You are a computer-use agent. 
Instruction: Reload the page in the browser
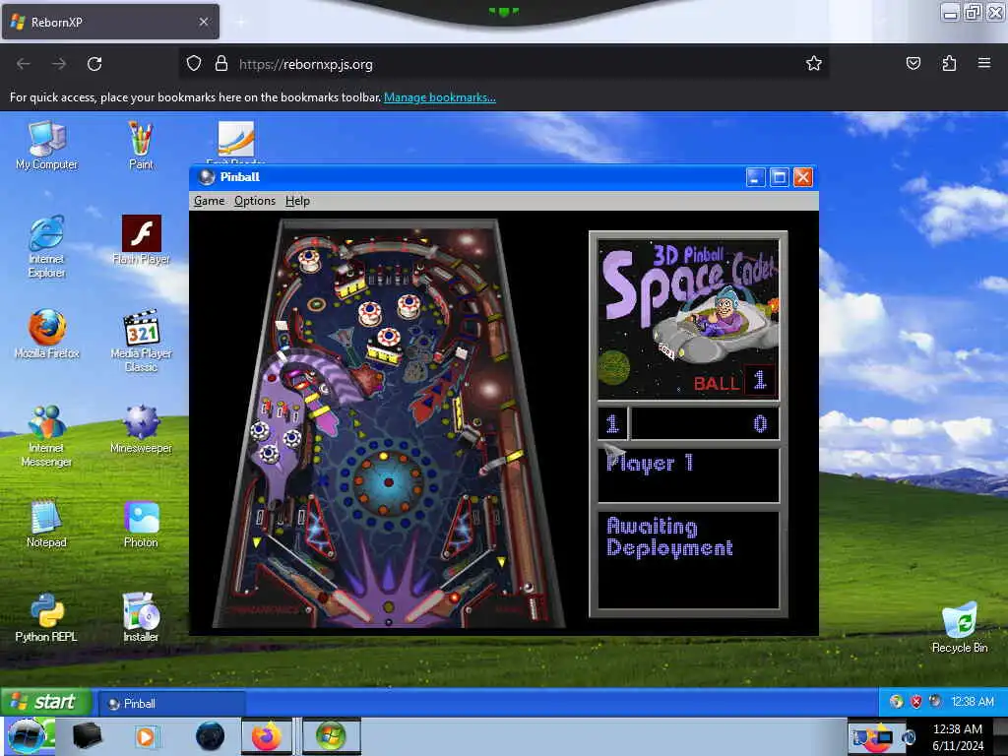pyautogui.click(x=94, y=64)
